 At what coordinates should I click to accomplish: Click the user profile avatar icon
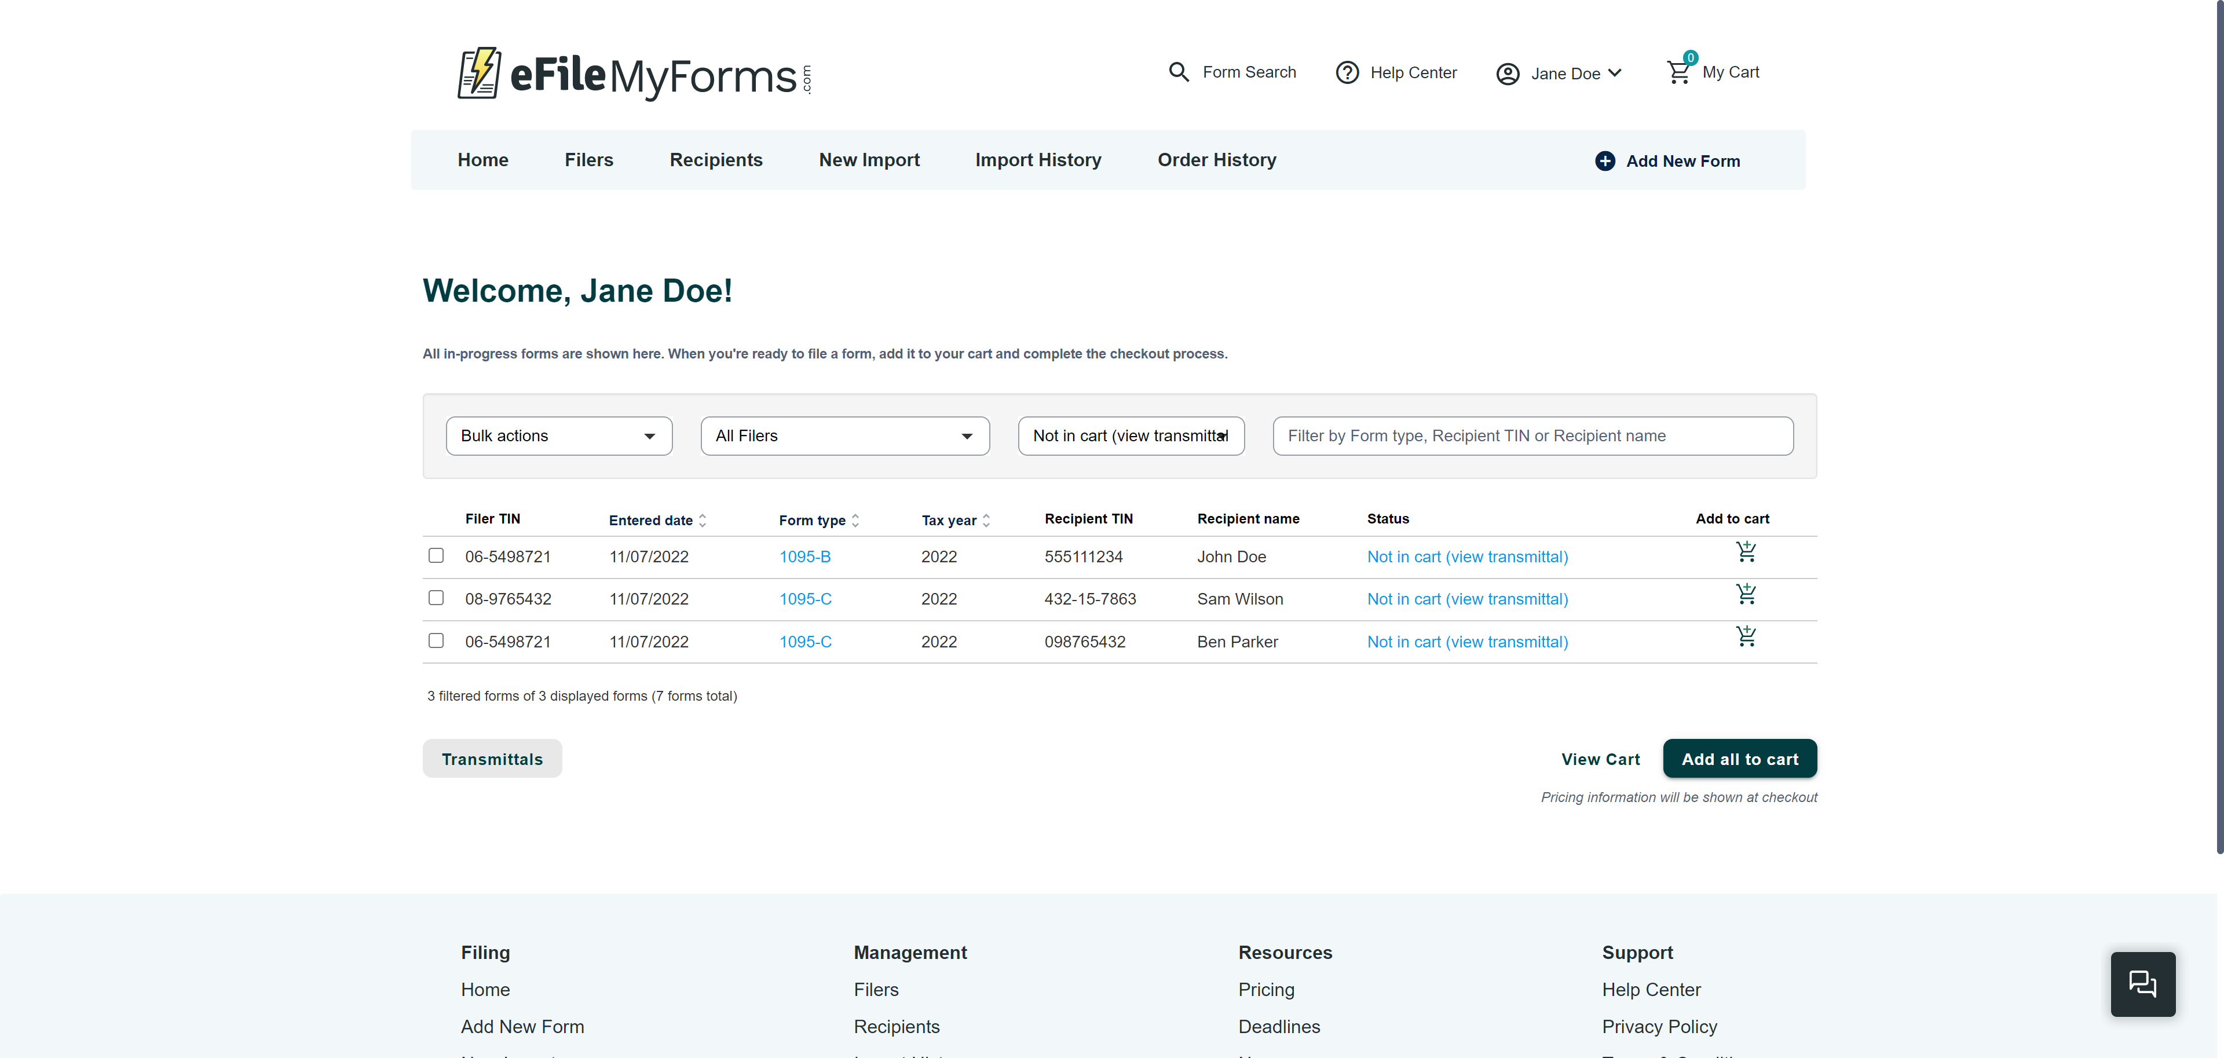(x=1508, y=74)
